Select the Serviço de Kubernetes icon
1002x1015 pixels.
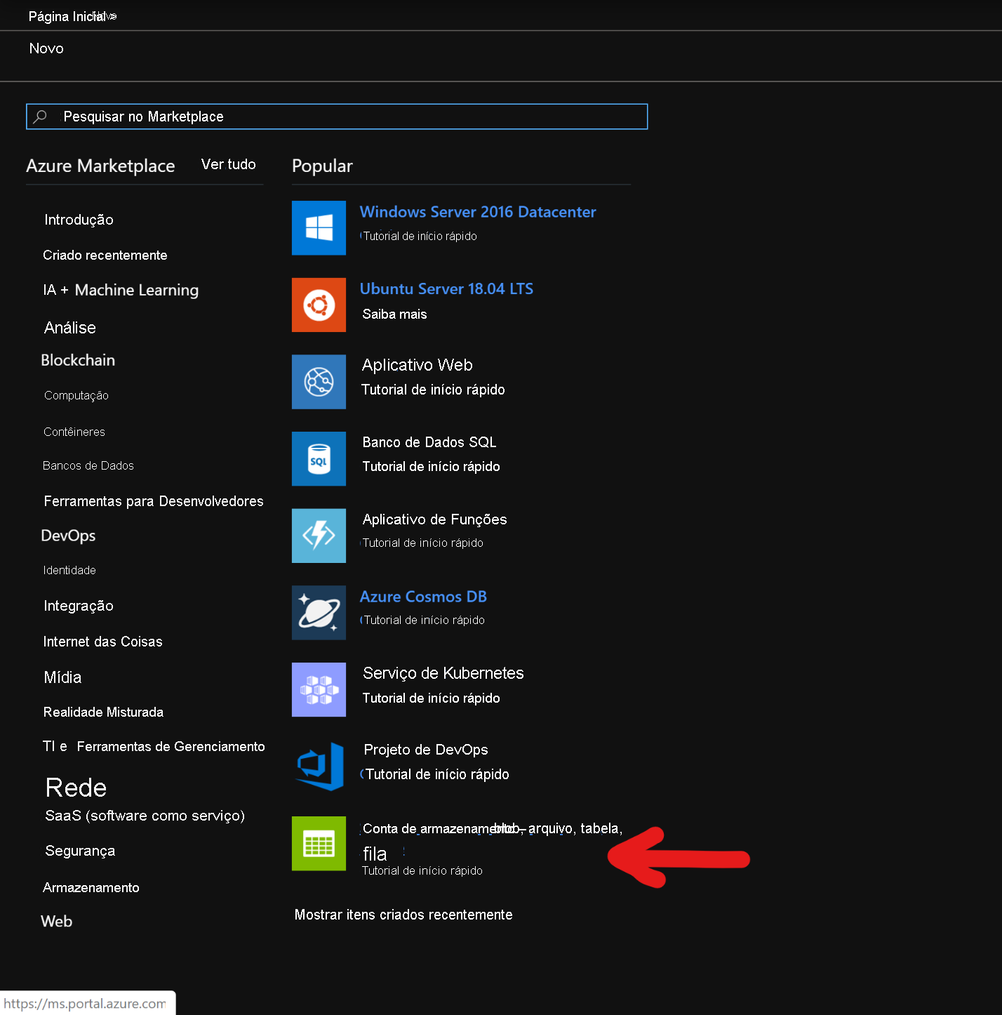[x=319, y=689]
